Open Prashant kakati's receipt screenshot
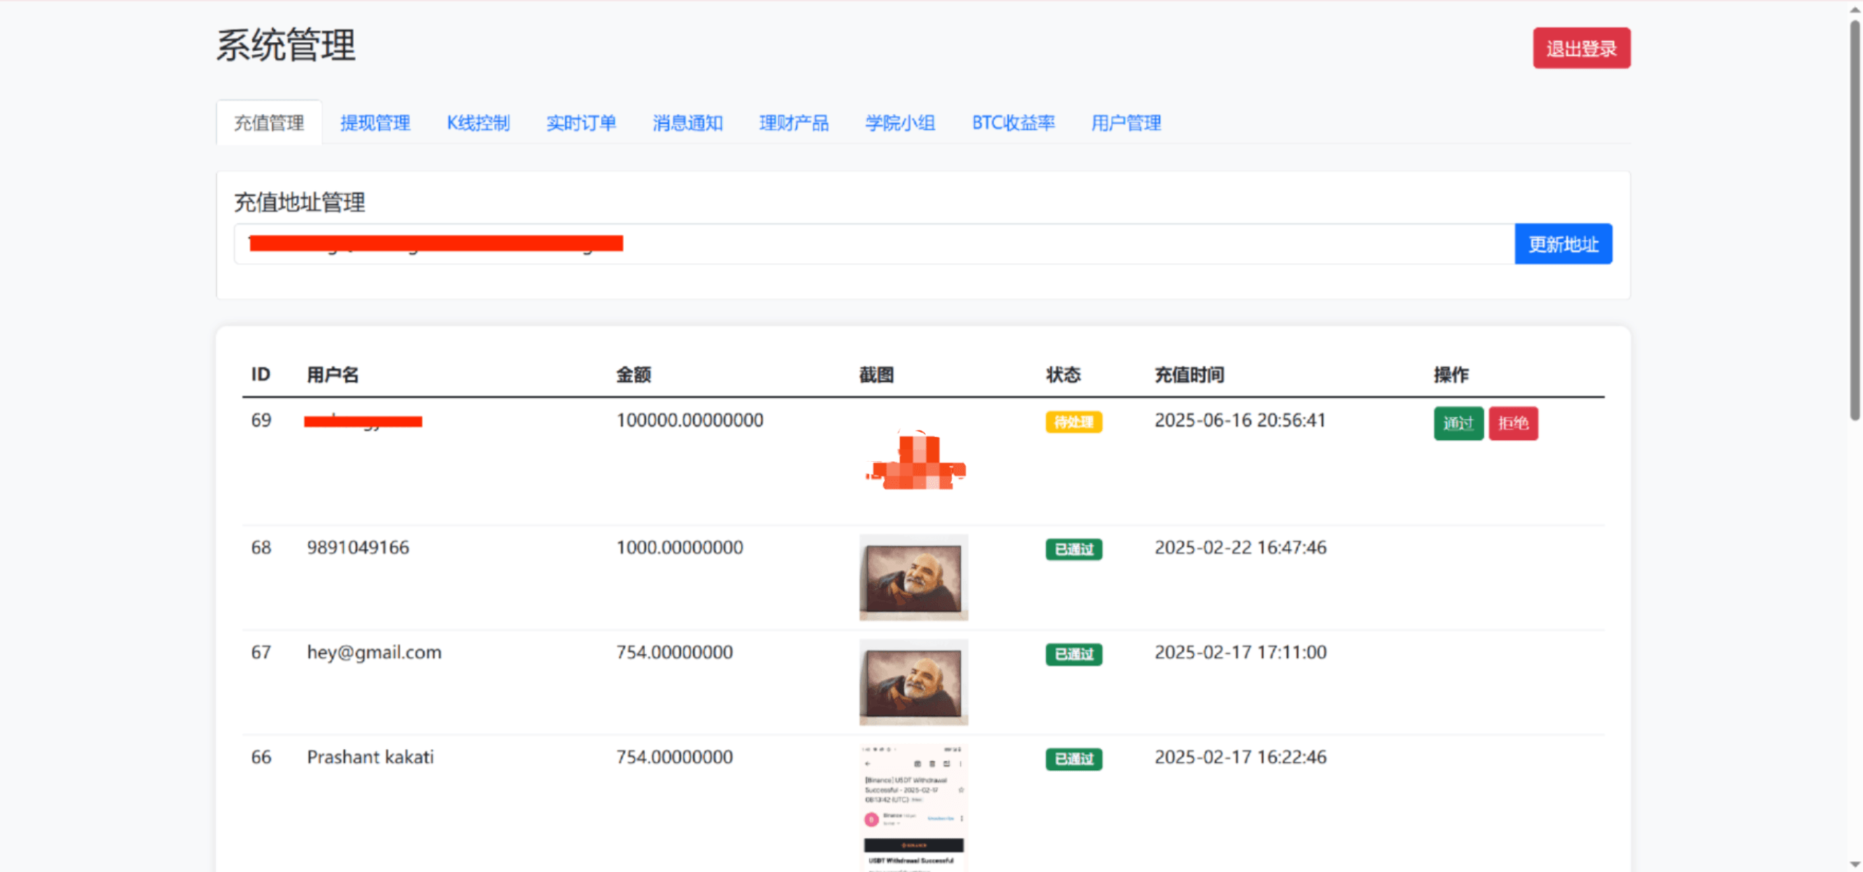1863x872 pixels. pos(913,807)
